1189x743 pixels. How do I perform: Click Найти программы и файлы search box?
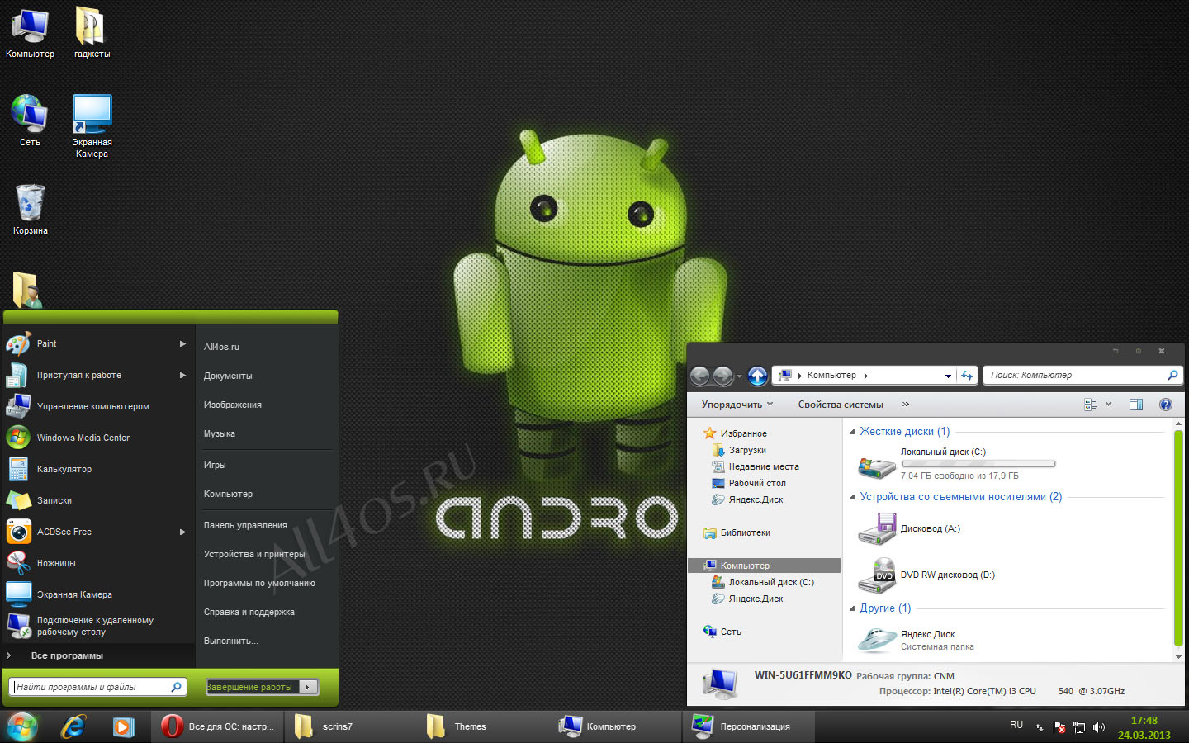click(97, 687)
